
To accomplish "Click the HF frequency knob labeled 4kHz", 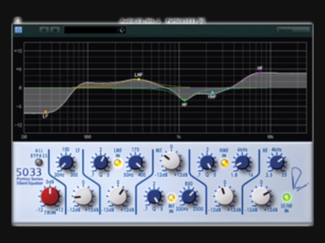I will coord(277,162).
